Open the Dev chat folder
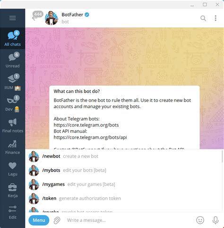Image resolution: width=224 pixels, height=228 pixels. (x=12, y=103)
